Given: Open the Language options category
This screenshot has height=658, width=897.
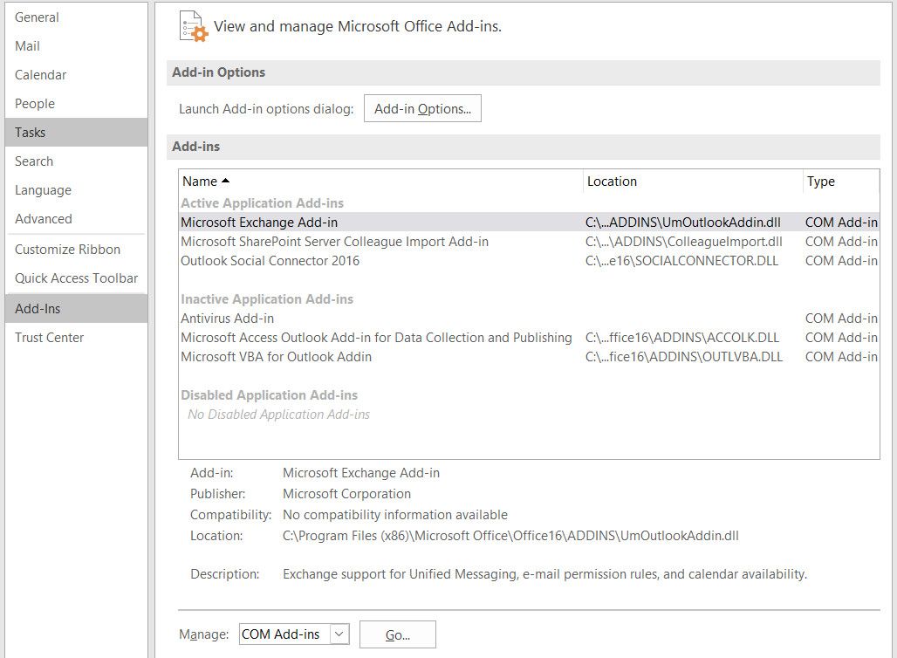Looking at the screenshot, I should click(x=43, y=190).
